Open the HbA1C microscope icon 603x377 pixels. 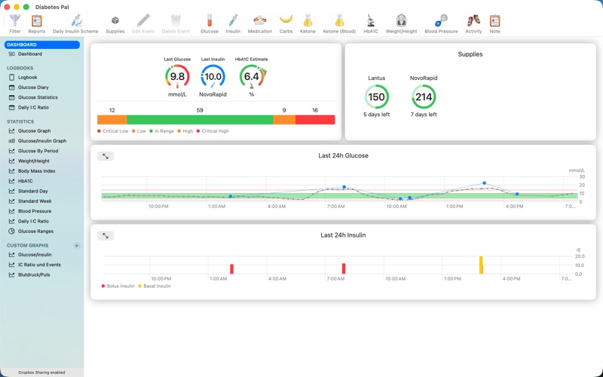tap(371, 24)
